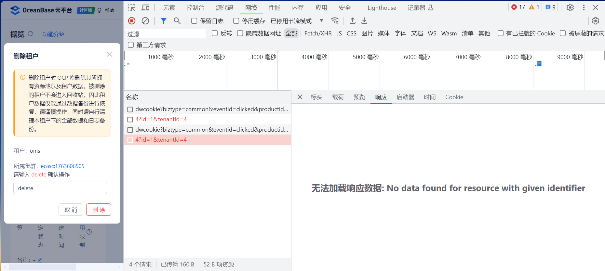Open the 标头 tab in request details
This screenshot has height=271, width=605.
point(316,97)
